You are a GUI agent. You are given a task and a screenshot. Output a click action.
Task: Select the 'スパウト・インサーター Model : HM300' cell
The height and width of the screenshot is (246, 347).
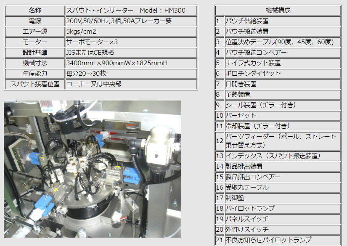click(131, 11)
